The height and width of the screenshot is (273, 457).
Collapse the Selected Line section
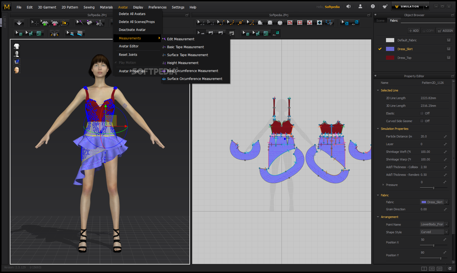[378, 90]
